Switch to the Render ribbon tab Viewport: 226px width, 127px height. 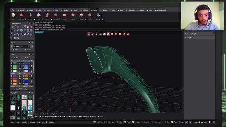pos(103,10)
